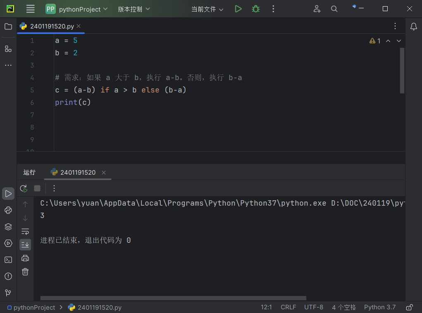Rerun the 2401191520 script

point(24,188)
